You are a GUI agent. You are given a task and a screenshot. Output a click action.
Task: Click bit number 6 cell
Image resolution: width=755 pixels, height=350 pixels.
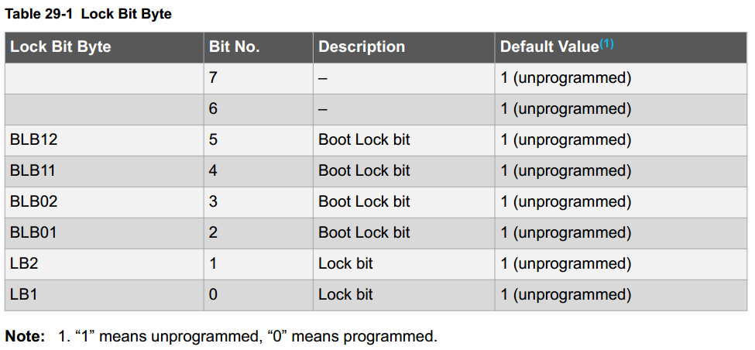tap(259, 109)
